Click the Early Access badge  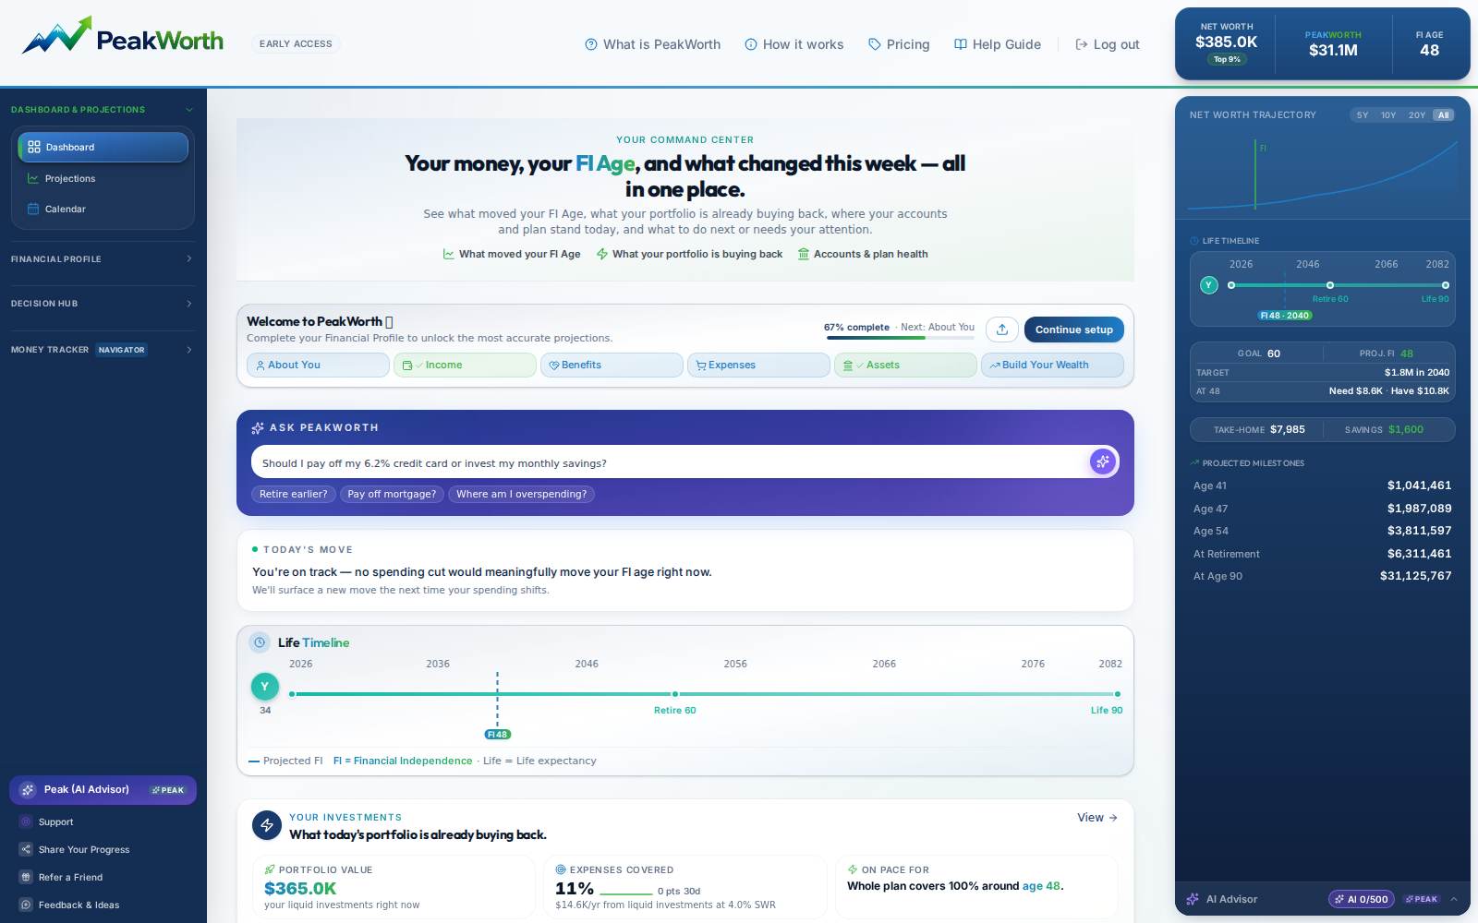(x=296, y=43)
